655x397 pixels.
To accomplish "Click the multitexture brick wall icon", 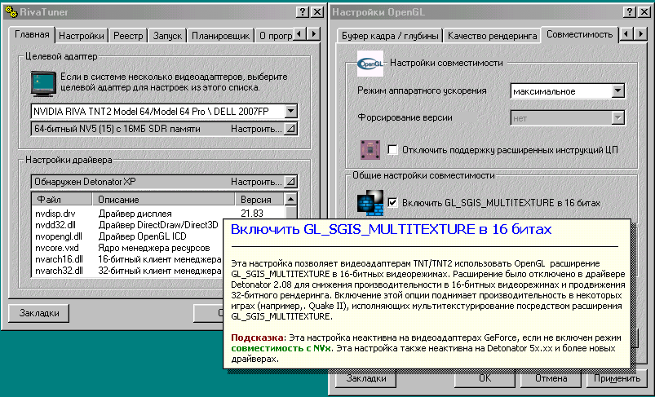I will click(x=370, y=203).
